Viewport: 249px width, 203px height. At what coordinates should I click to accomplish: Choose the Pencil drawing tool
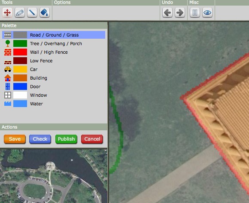pyautogui.click(x=20, y=12)
